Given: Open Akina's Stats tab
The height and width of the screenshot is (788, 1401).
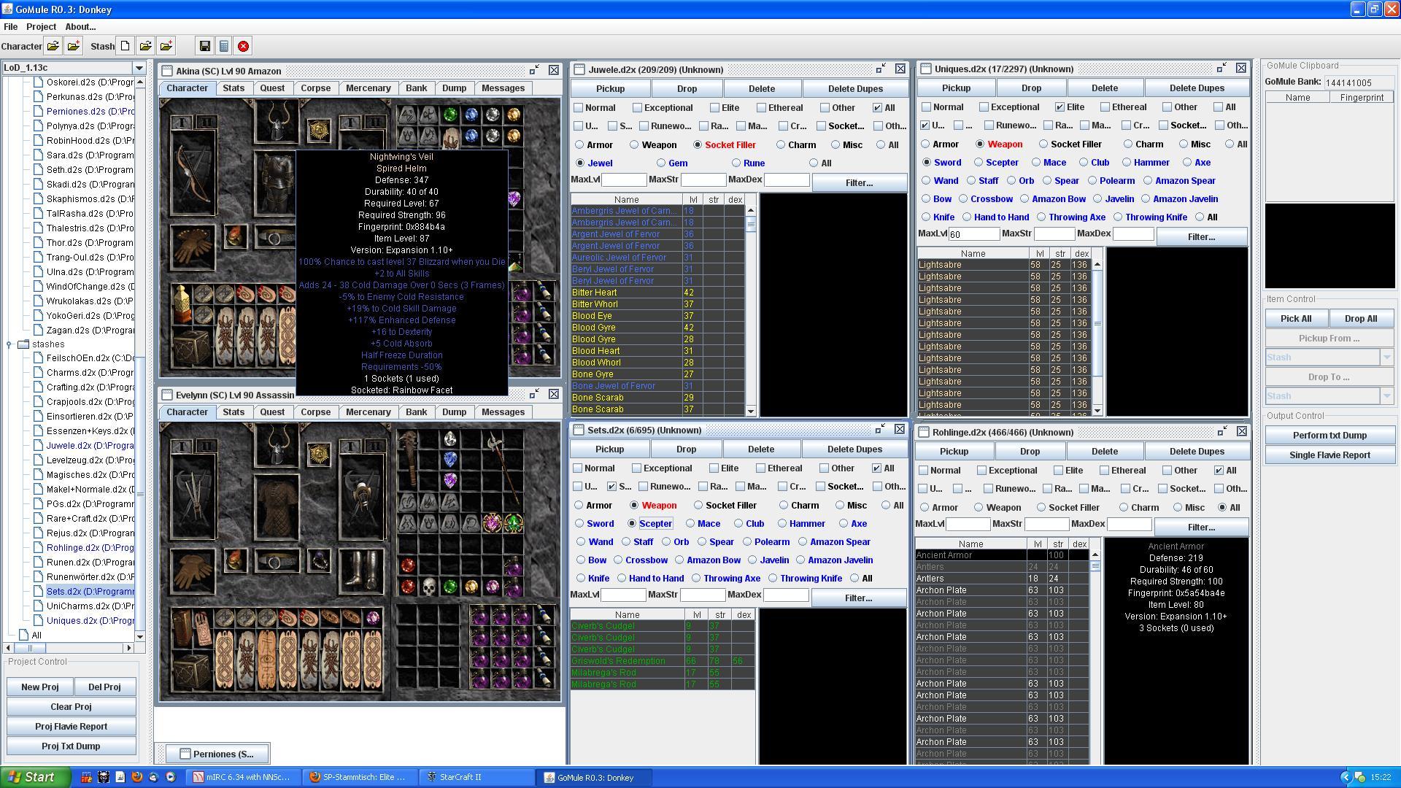Looking at the screenshot, I should click(x=233, y=88).
